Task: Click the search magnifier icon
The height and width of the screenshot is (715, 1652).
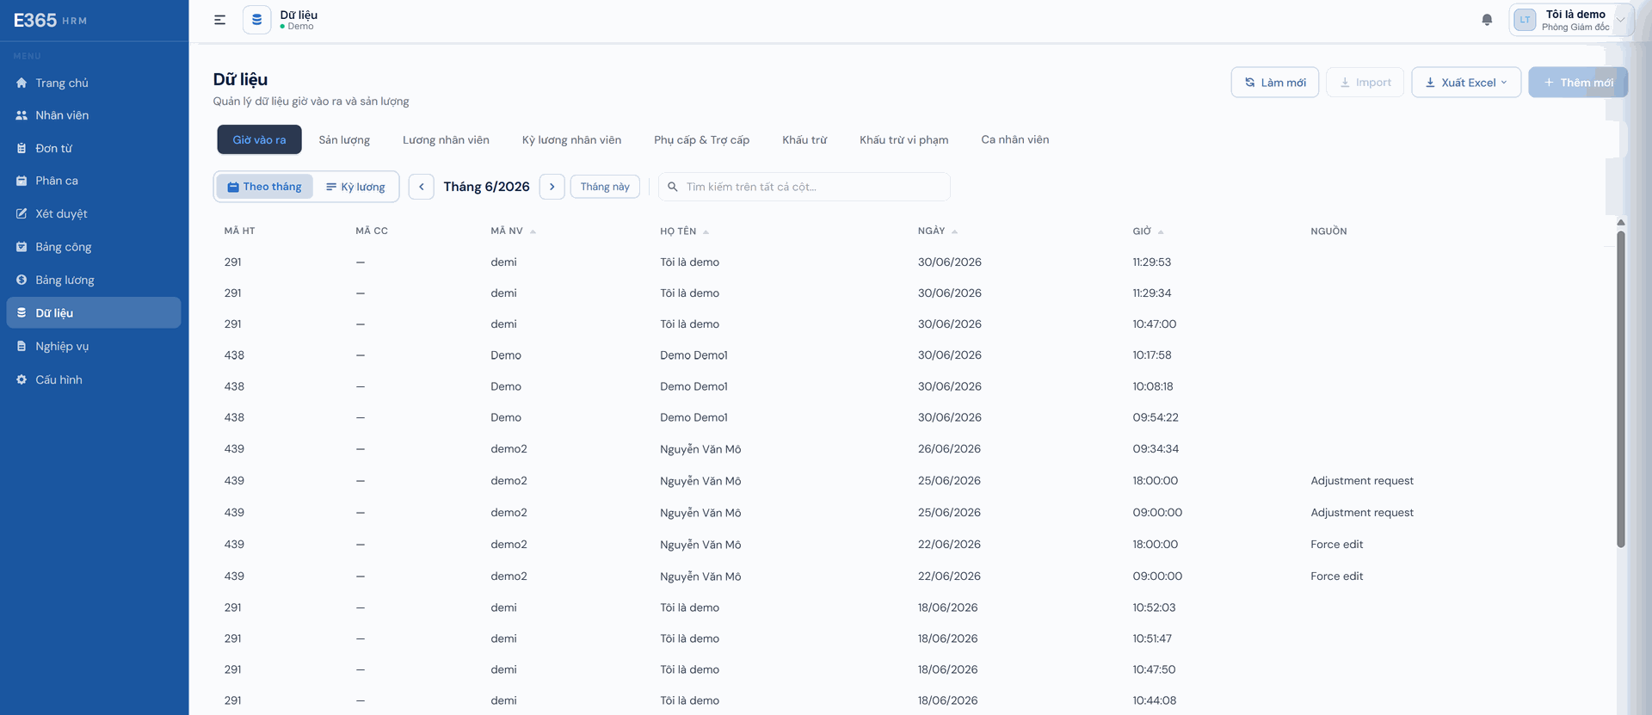Action: (673, 187)
